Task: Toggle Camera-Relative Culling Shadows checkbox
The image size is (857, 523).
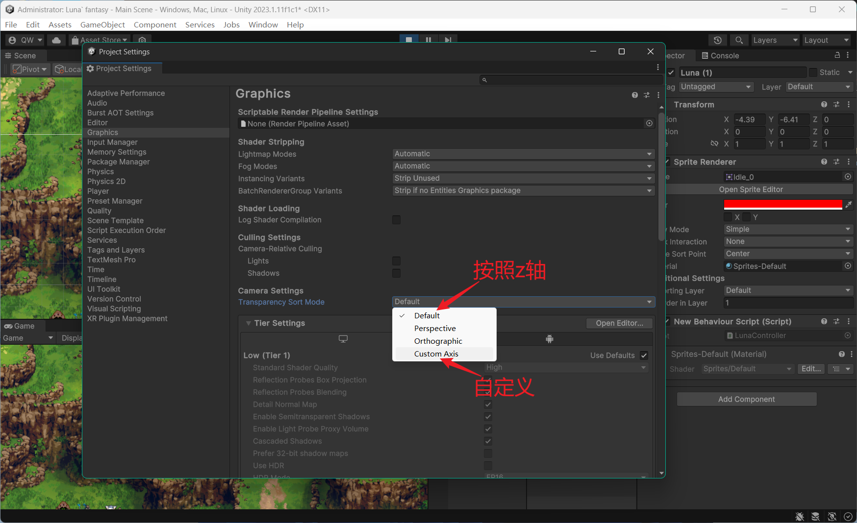Action: tap(397, 273)
